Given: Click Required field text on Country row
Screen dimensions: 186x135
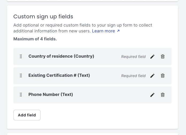Looking at the screenshot, I should click(x=133, y=57).
